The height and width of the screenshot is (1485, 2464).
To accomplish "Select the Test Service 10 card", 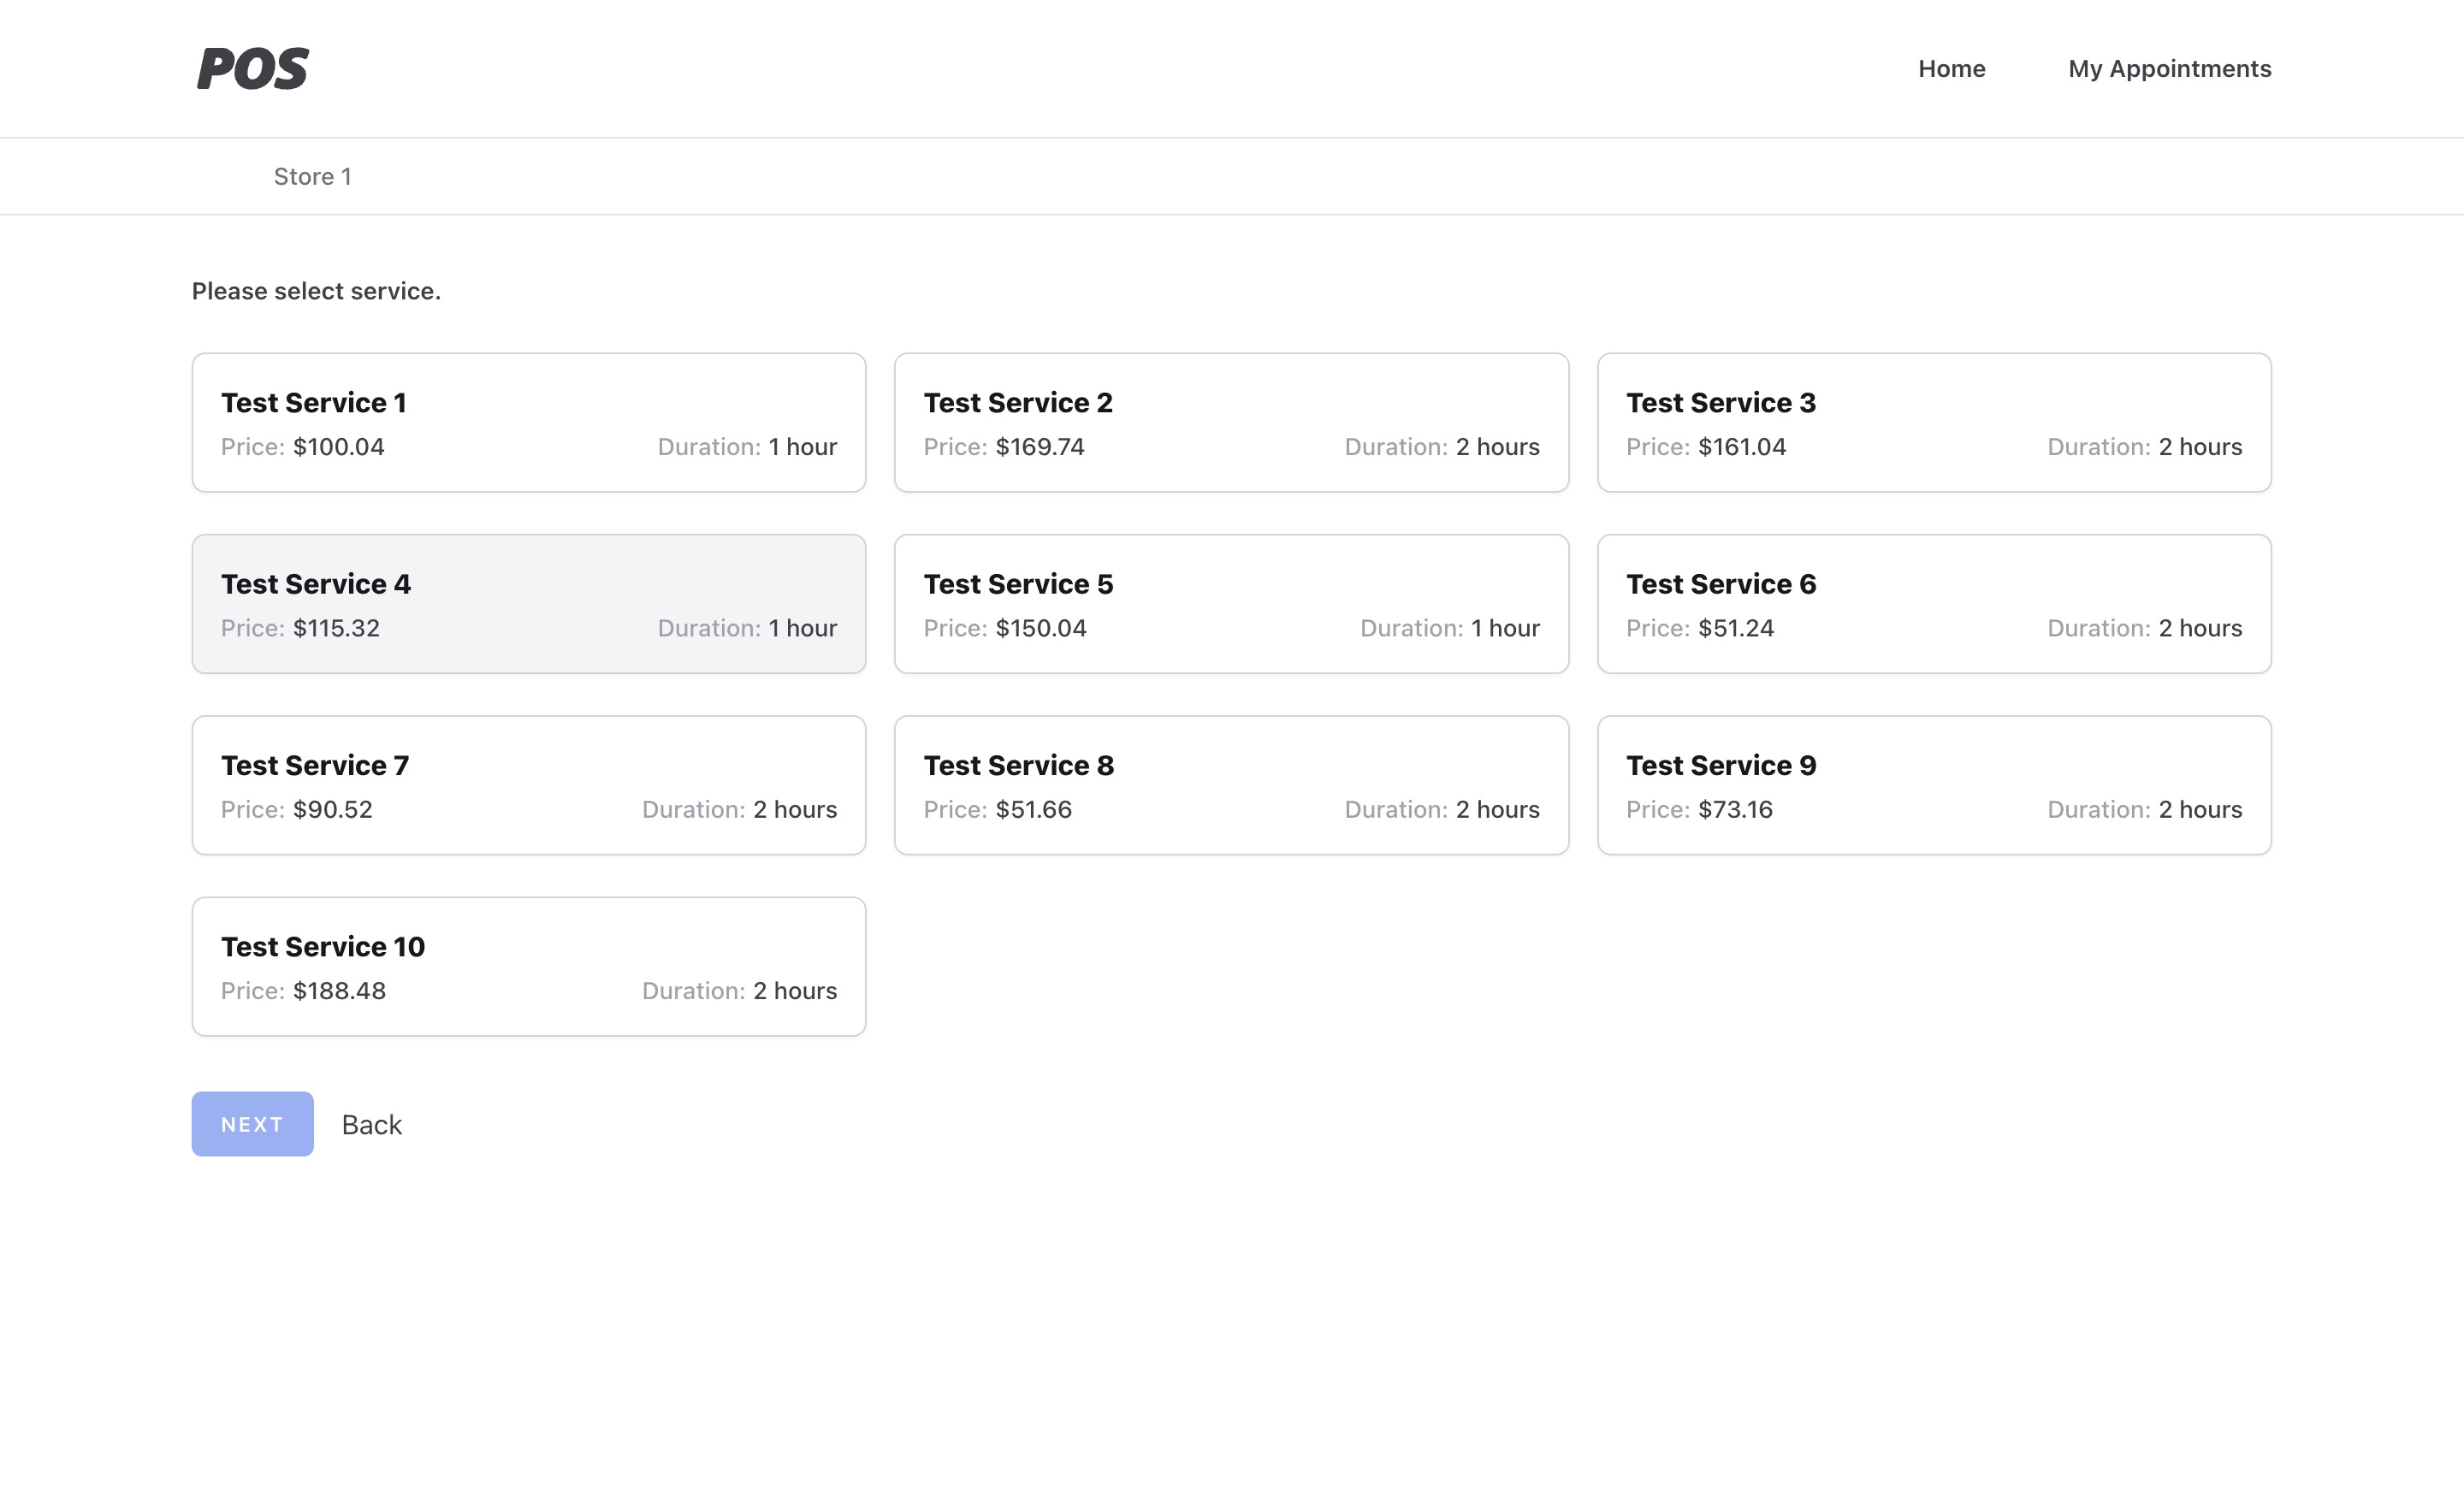I will point(528,966).
